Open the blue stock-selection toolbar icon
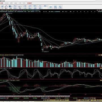This screenshot has height=102, width=102. coord(10,6)
